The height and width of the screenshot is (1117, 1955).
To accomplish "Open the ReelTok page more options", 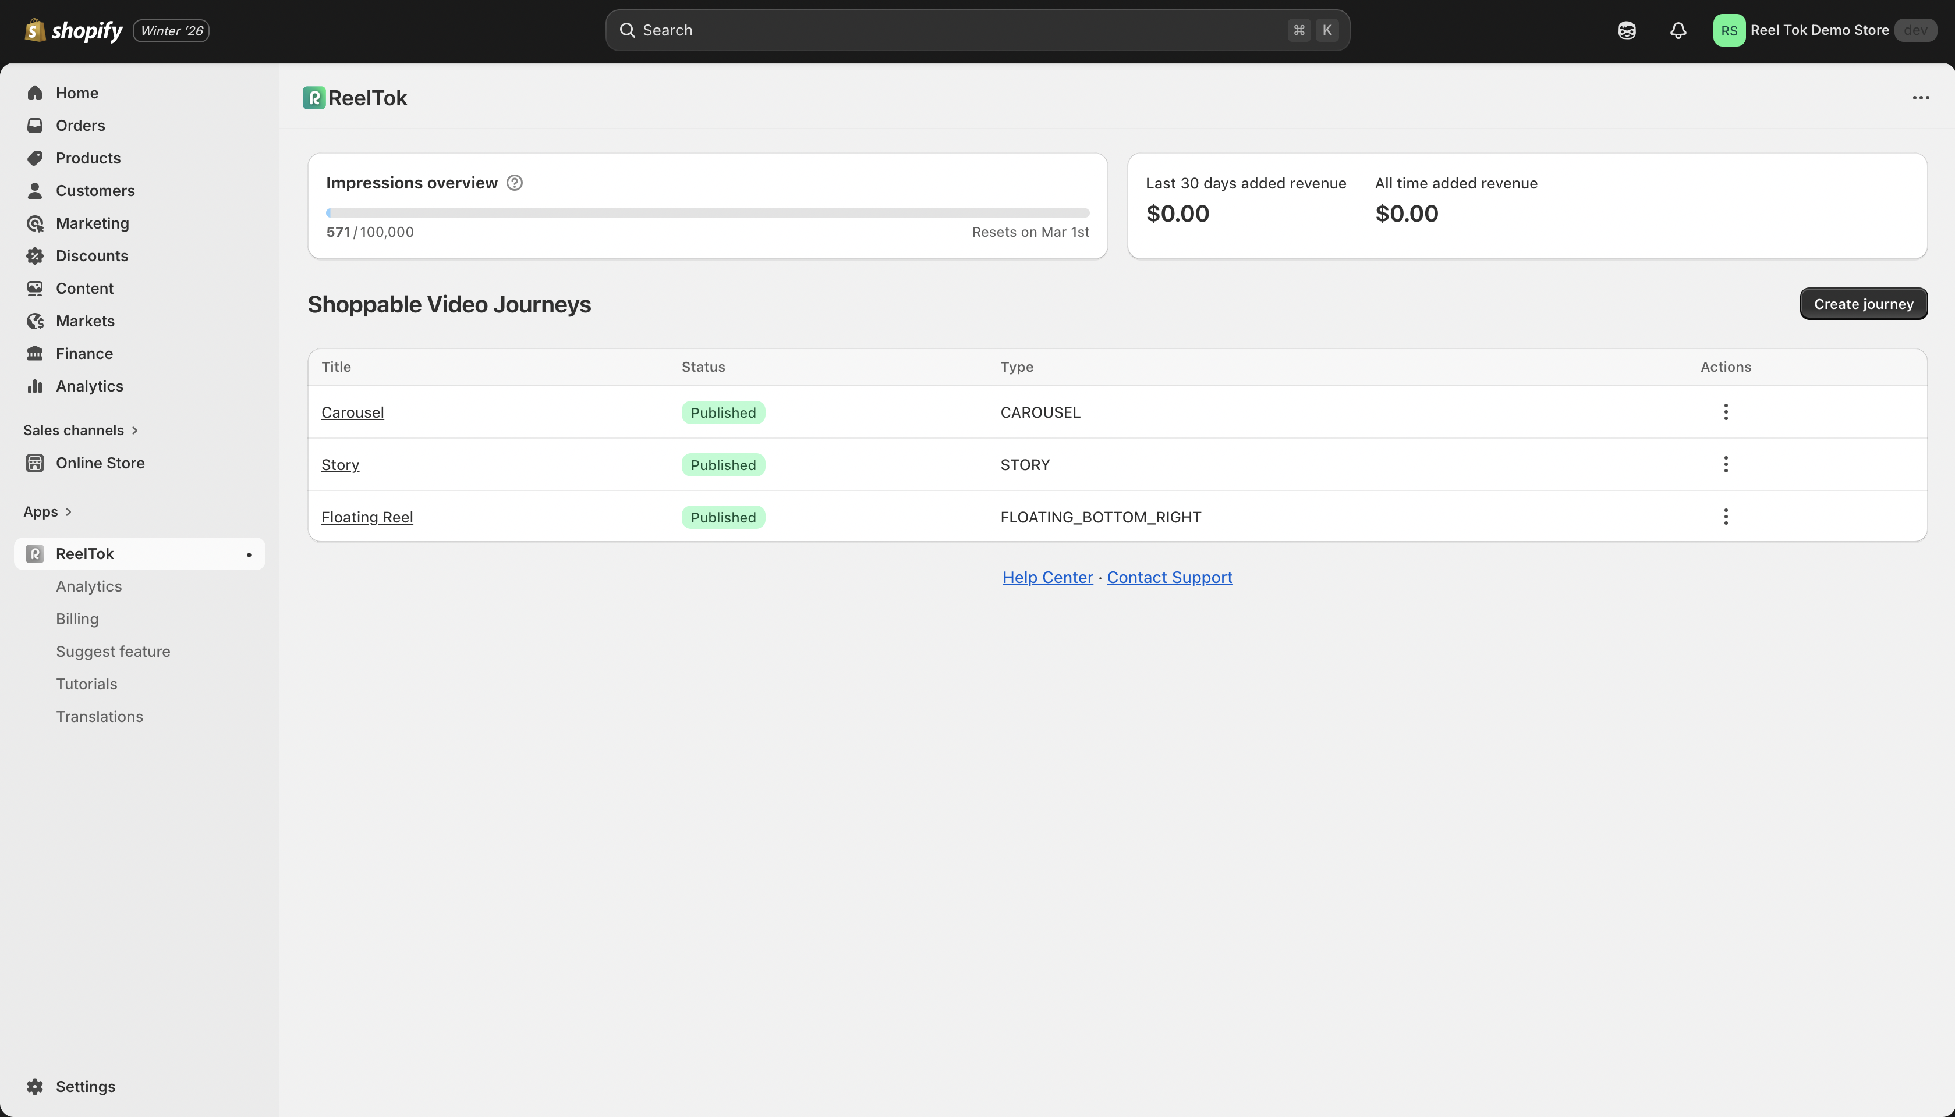I will point(1921,98).
